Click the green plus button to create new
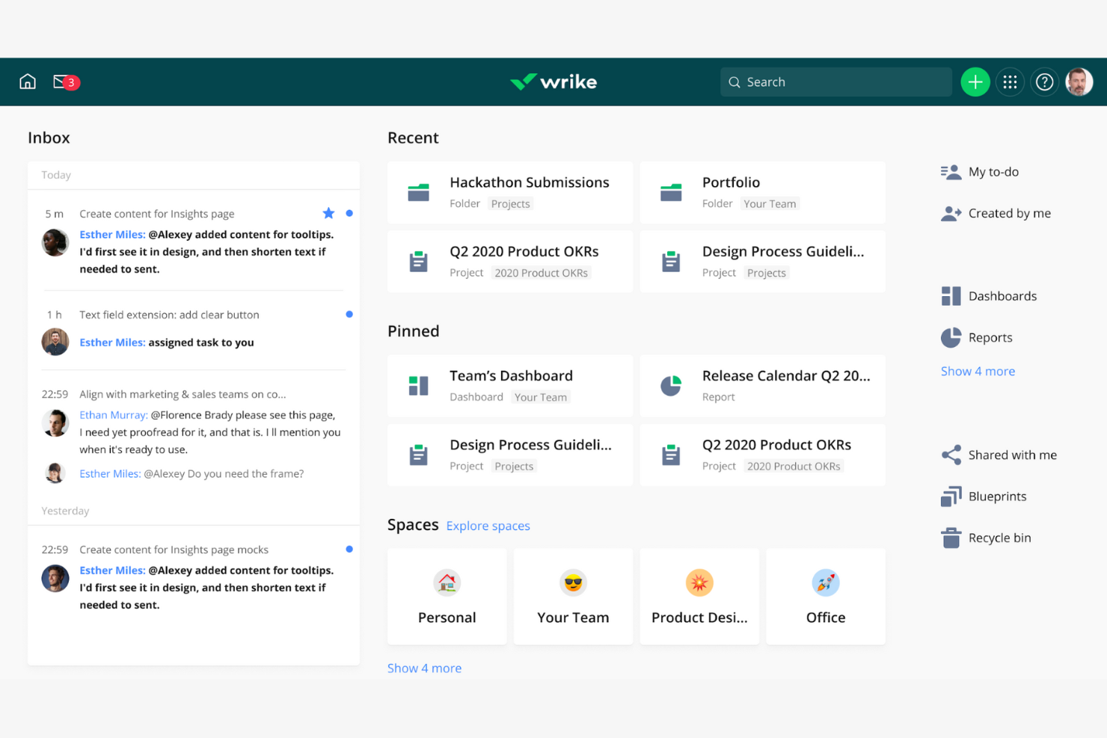The width and height of the screenshot is (1107, 738). (x=975, y=82)
